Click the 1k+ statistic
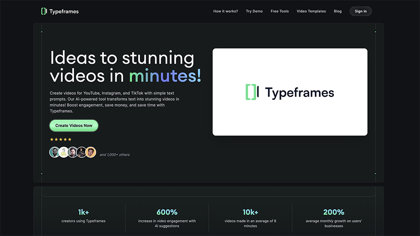Screen dimensions: 420x236 [83, 212]
